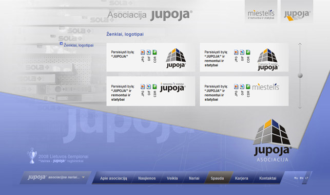Click the Ženklai, logotipai page heading
The image size is (330, 195).
pos(125,34)
